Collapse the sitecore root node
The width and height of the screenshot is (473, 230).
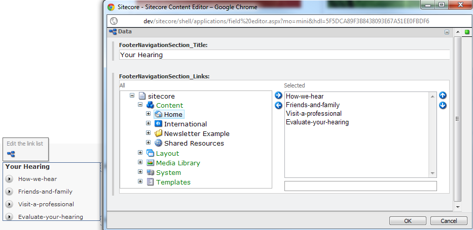[x=132, y=95]
